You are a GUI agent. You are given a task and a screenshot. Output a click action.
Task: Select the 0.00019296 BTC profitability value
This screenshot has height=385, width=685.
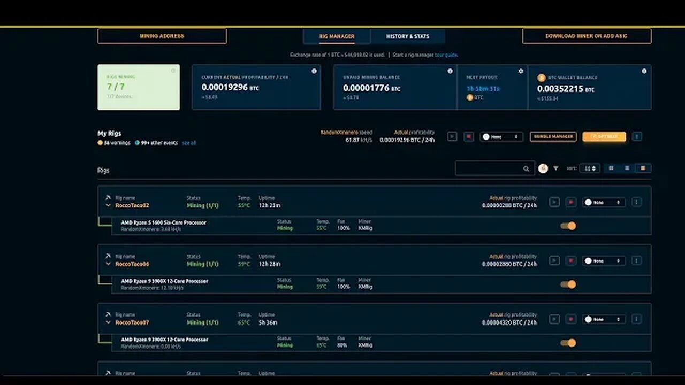pos(230,87)
